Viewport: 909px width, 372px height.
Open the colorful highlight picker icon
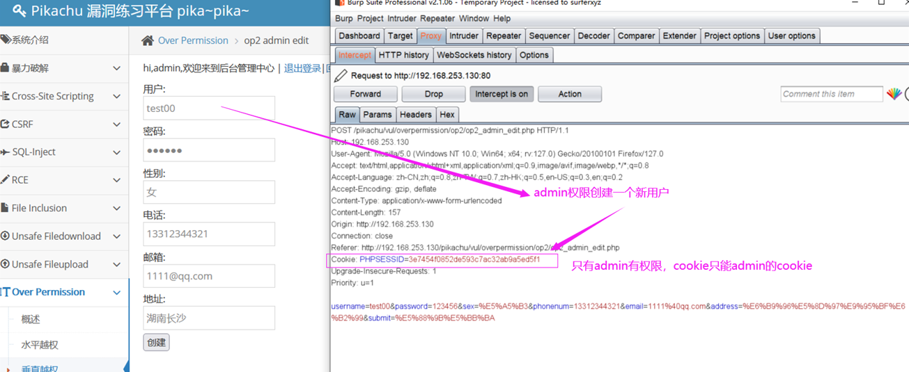[x=894, y=94]
